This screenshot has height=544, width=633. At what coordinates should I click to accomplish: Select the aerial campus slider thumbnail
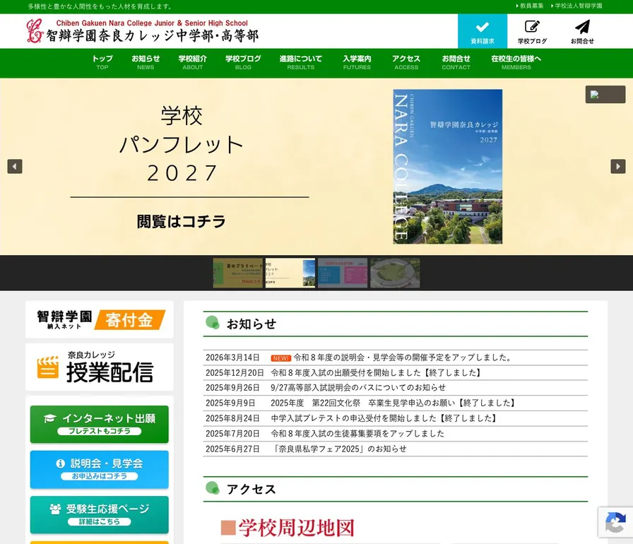pyautogui.click(x=395, y=273)
